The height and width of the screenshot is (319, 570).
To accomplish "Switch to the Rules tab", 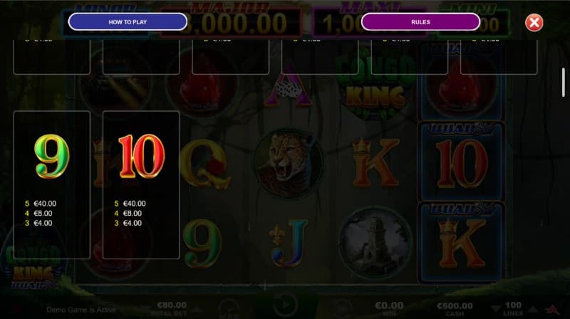I will pyautogui.click(x=420, y=22).
